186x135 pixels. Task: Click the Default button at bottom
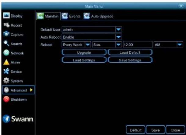pyautogui.click(x=136, y=130)
